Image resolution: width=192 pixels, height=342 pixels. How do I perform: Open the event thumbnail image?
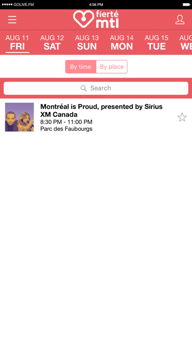tap(20, 117)
